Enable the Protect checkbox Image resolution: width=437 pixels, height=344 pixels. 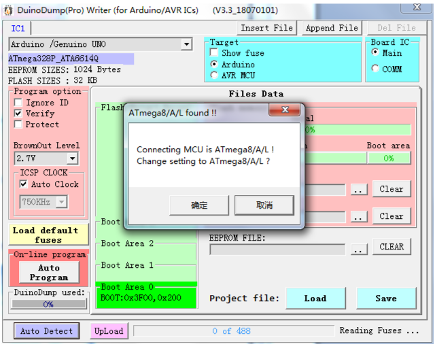click(x=18, y=124)
